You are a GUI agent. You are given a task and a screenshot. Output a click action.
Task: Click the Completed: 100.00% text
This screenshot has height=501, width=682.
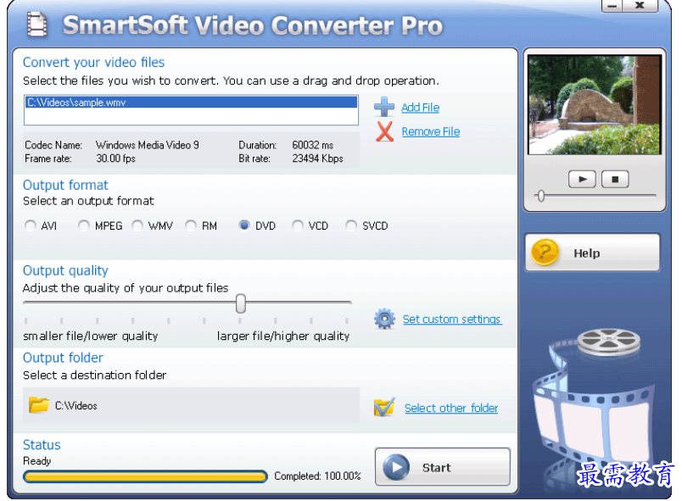[317, 476]
